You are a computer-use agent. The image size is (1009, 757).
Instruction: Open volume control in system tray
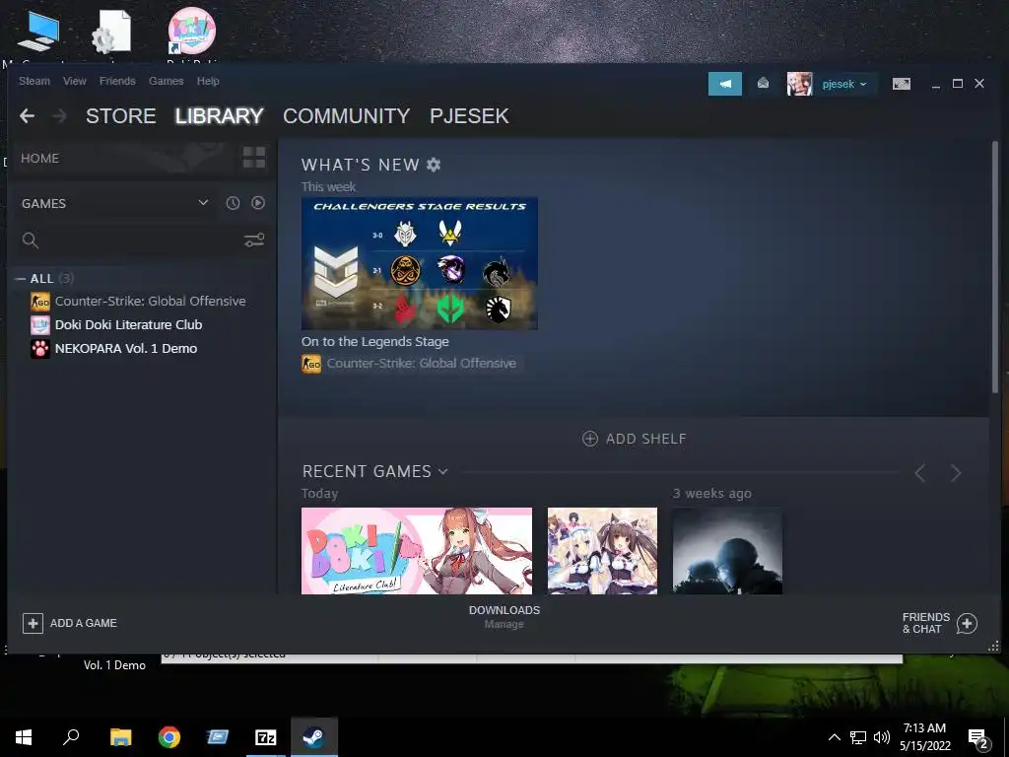click(882, 737)
